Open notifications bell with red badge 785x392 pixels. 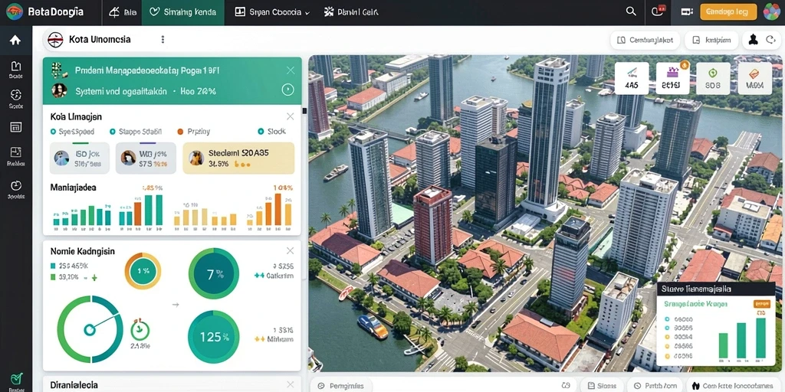[x=659, y=11]
